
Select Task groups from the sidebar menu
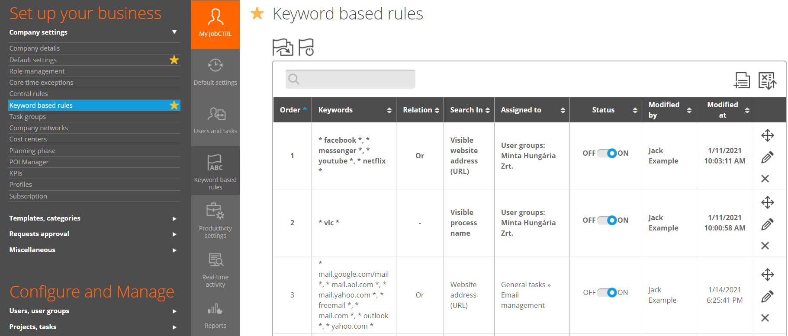(28, 117)
